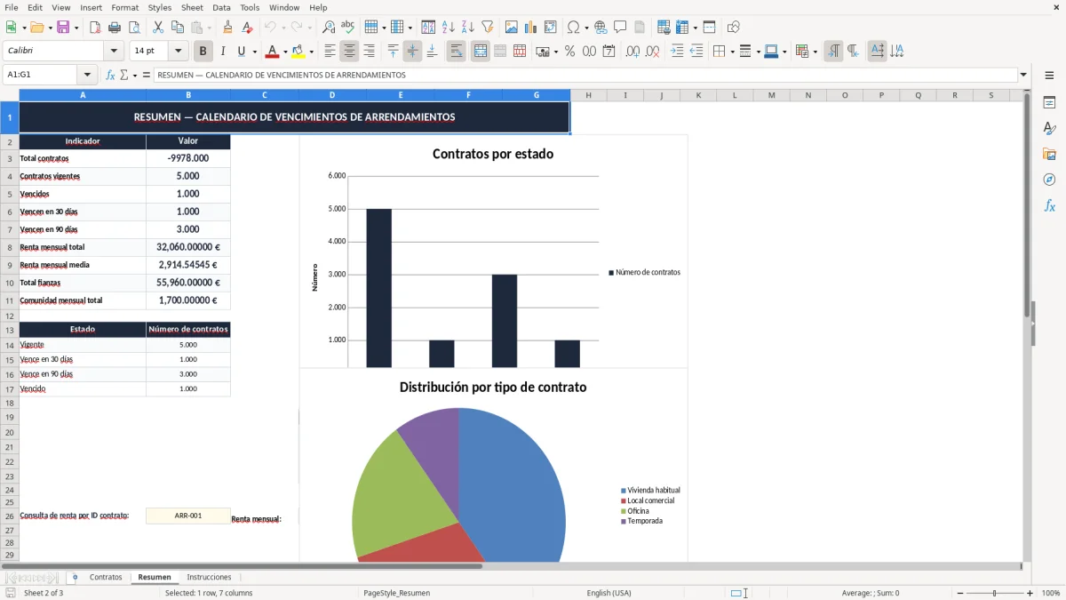Sort descending Z to A
Screen dimensions: 1066x600
468,28
